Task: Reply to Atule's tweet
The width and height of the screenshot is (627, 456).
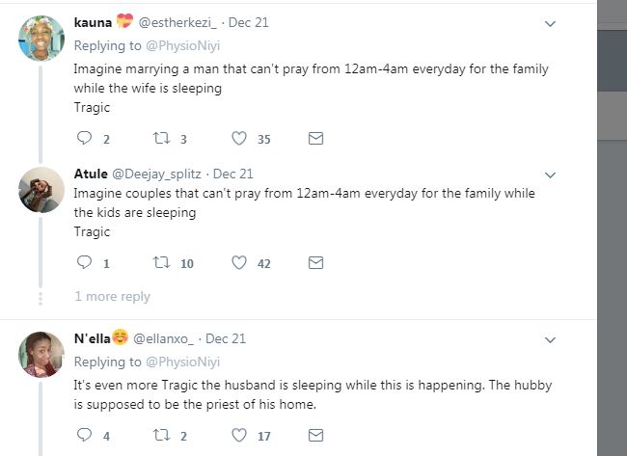Action: tap(83, 262)
